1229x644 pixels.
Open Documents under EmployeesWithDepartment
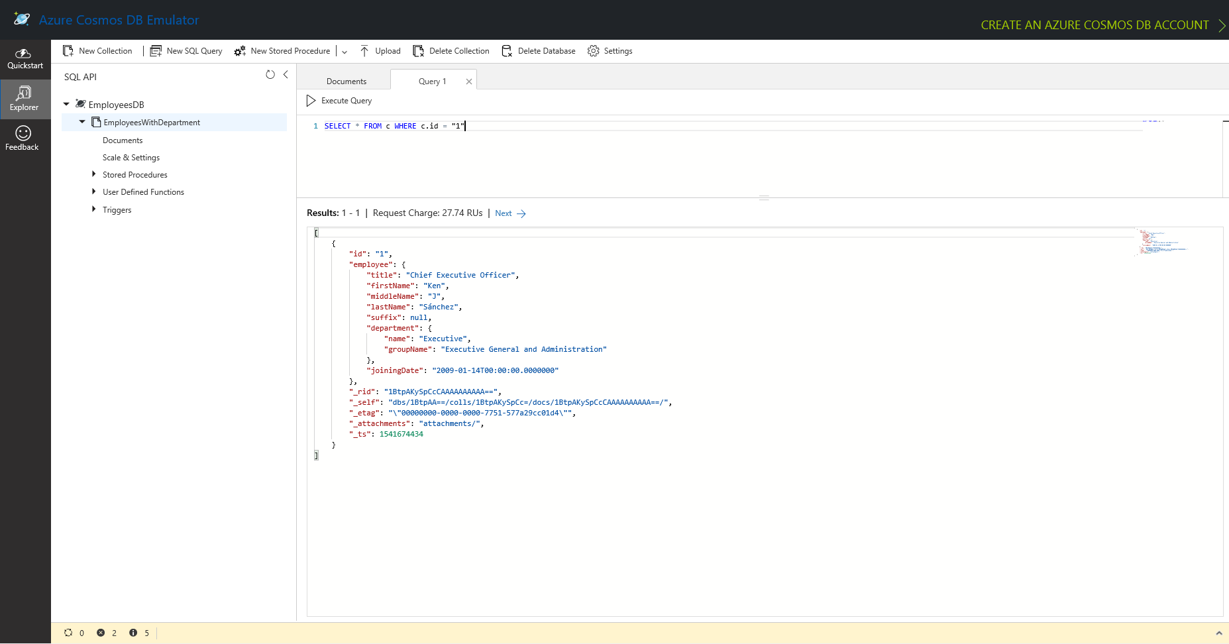tap(123, 140)
